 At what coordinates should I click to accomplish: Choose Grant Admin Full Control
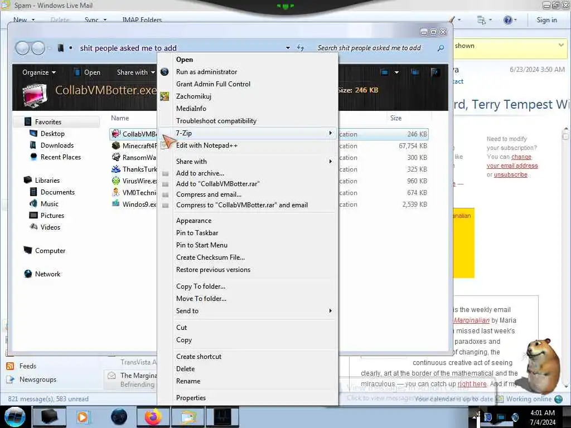click(x=214, y=84)
